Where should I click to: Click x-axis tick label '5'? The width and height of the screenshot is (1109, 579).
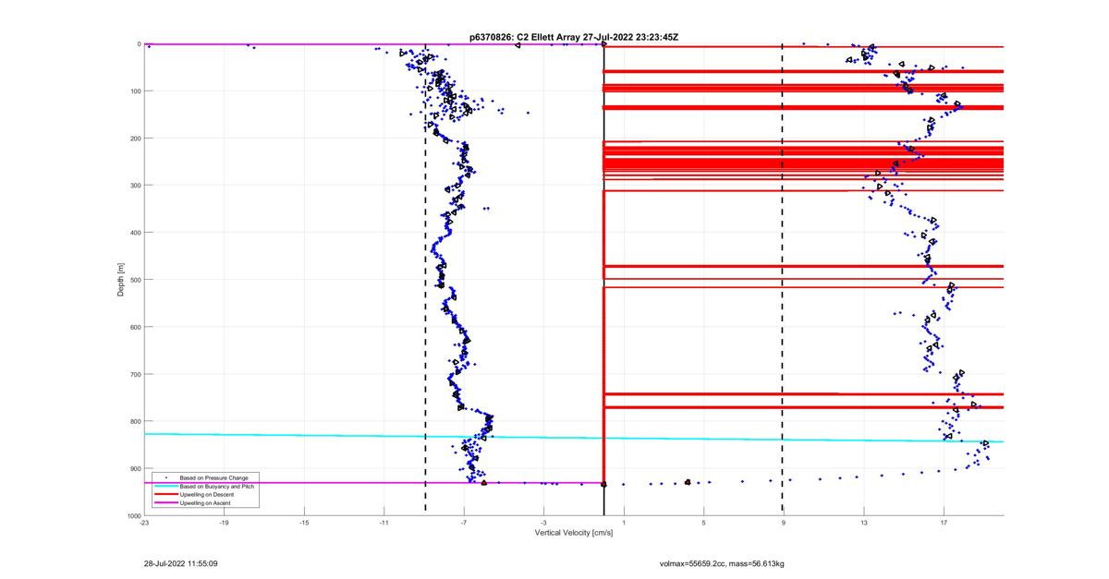[704, 523]
